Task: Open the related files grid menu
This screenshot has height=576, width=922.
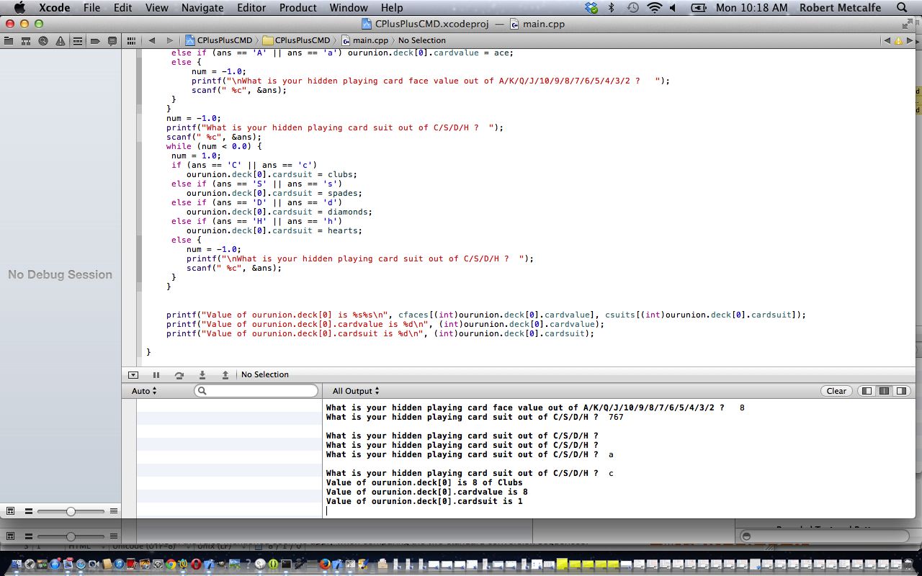Action: (131, 40)
